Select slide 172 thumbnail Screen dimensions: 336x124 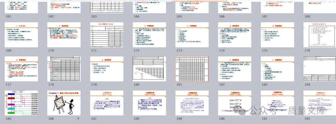(149, 35)
